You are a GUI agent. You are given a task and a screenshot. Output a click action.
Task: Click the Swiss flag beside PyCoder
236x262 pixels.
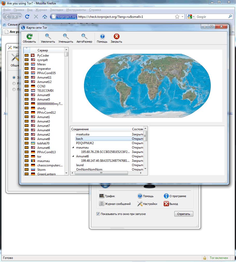(33, 55)
